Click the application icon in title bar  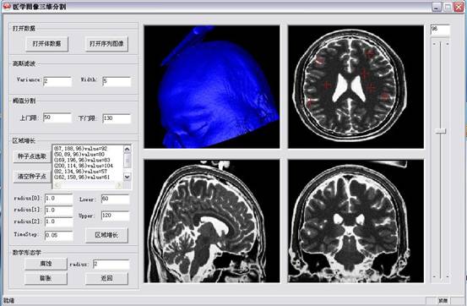click(x=7, y=6)
